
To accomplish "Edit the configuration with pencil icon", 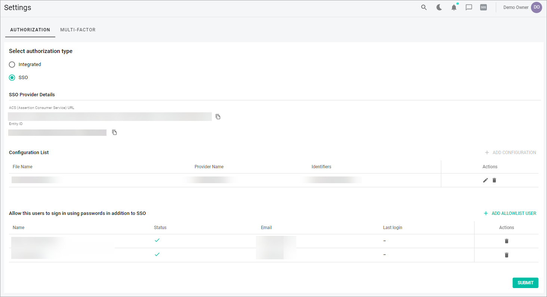I will [485, 180].
